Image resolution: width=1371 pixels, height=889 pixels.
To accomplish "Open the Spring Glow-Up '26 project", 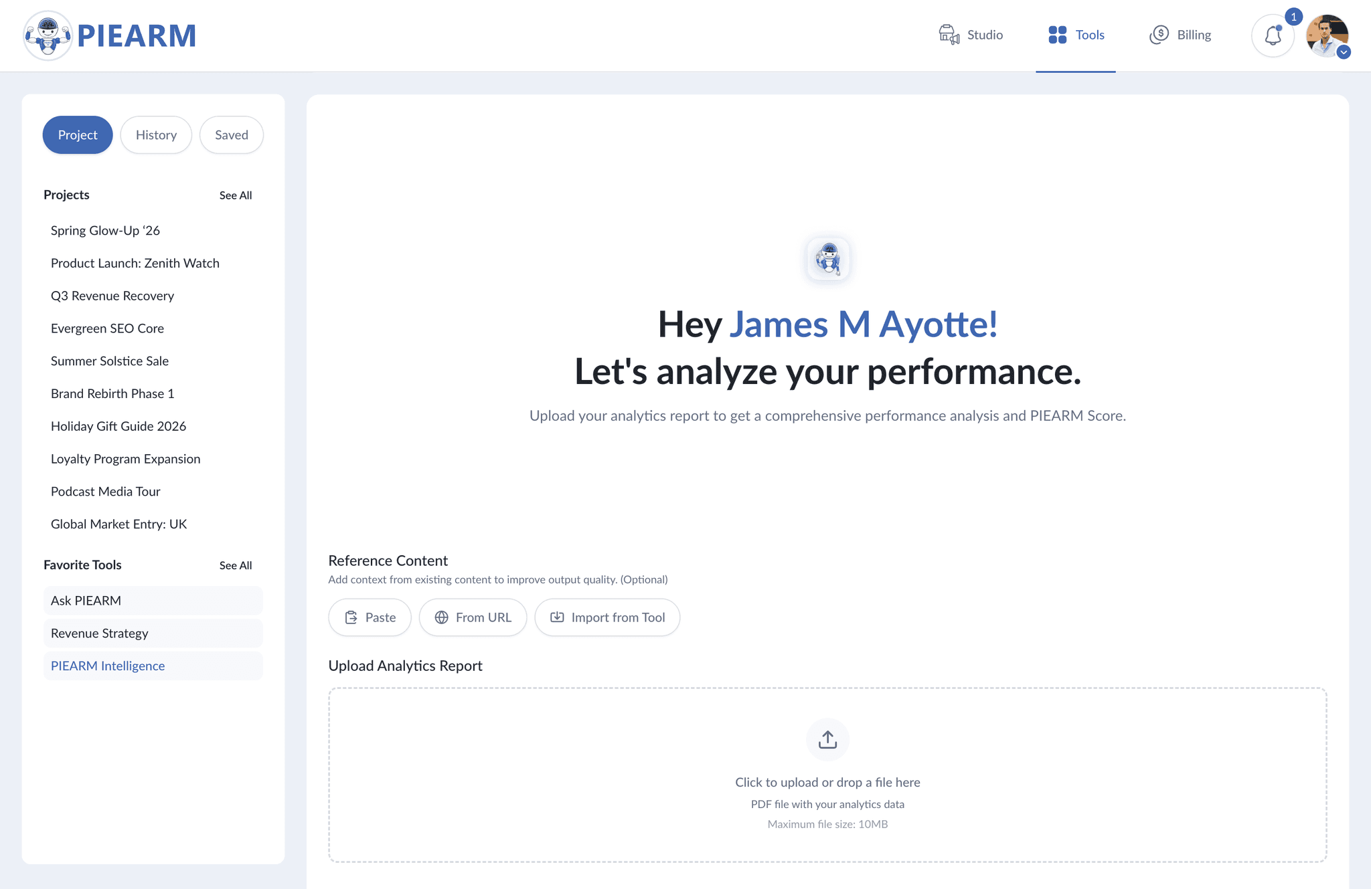I will click(x=105, y=231).
